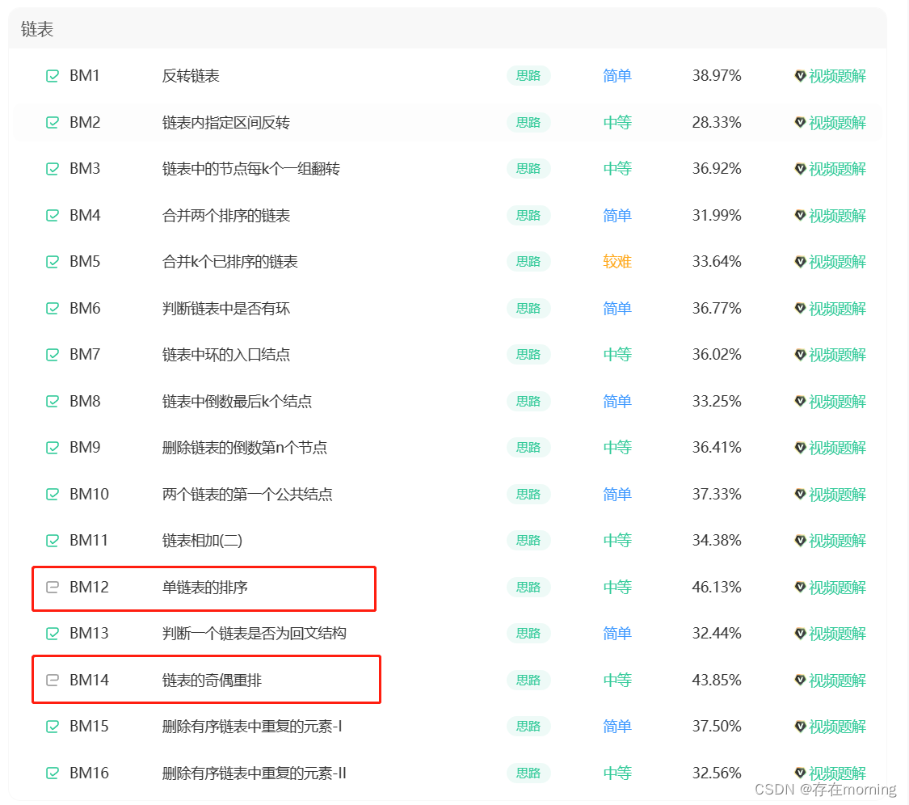Click the unfinished status icon beside BM12

[53, 587]
